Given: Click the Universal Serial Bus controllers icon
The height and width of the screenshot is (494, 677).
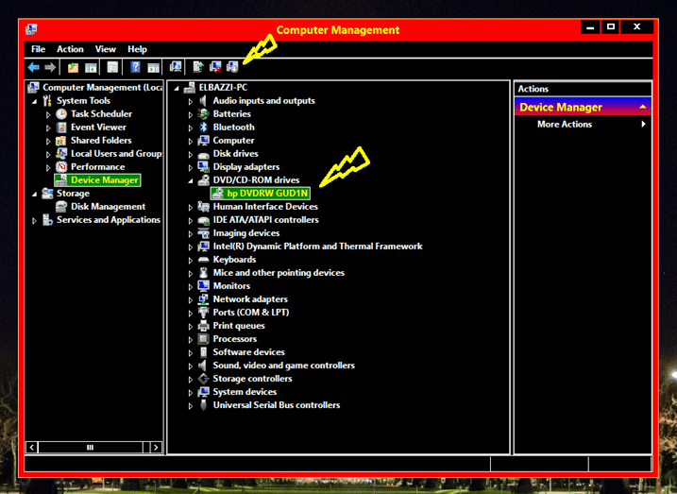Looking at the screenshot, I should 203,405.
